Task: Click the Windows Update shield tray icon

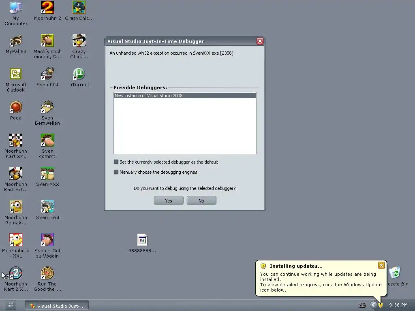Action: click(x=381, y=305)
